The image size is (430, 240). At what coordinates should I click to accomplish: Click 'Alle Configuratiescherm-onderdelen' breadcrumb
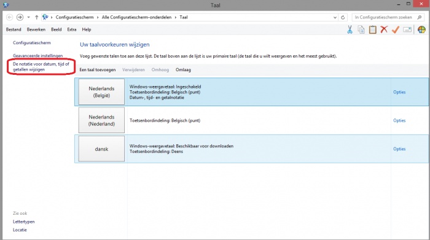point(136,17)
